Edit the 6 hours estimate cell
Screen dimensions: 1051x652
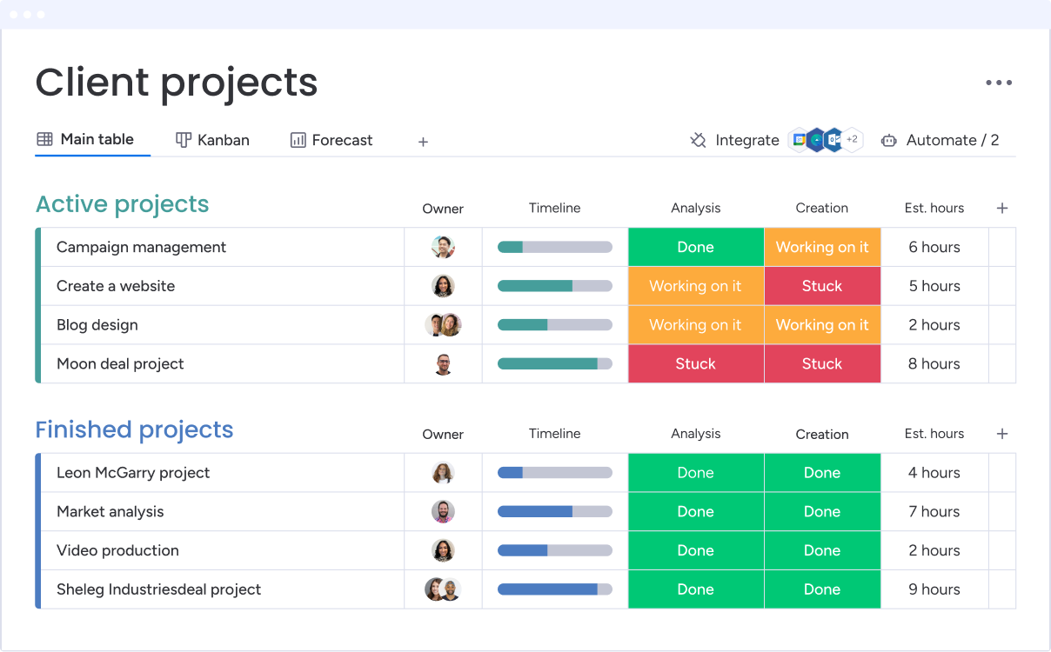934,247
